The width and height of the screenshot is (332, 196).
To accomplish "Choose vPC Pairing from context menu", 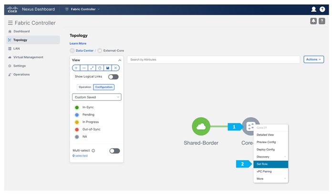I will 270,171.
